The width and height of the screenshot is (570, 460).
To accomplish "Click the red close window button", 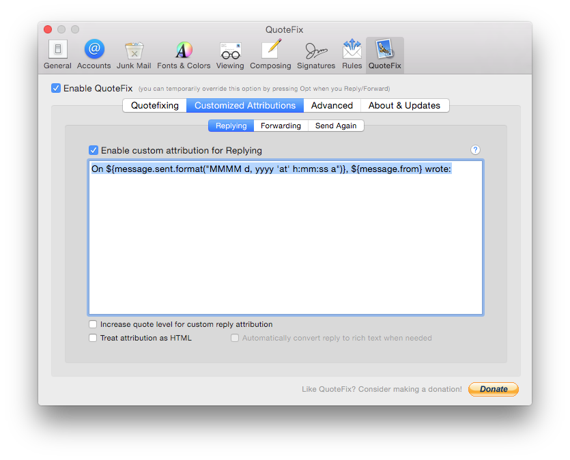I will coord(48,29).
